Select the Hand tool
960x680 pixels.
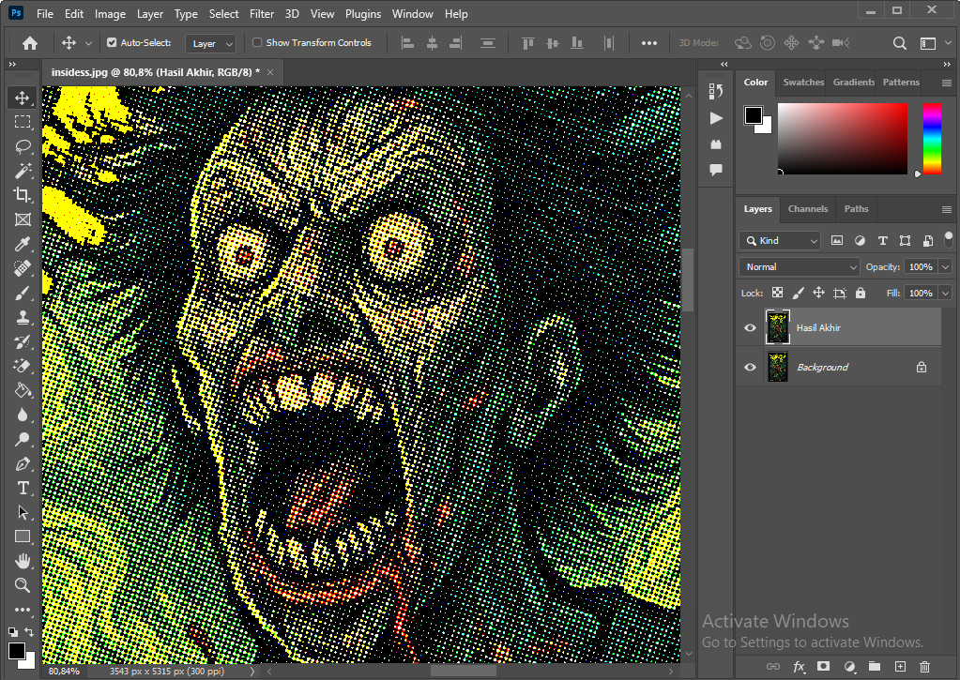(x=23, y=561)
